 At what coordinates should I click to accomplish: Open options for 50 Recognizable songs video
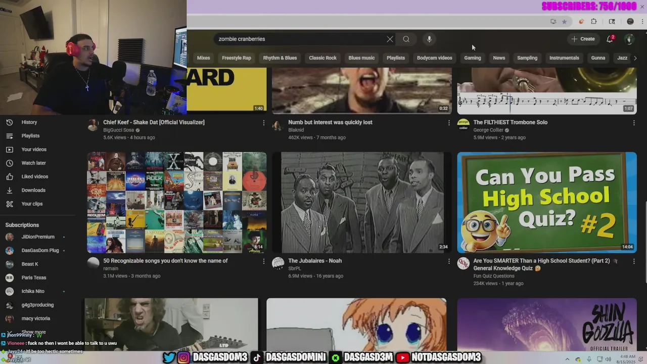(263, 261)
